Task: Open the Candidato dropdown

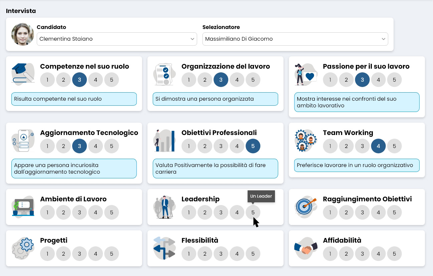Action: pyautogui.click(x=117, y=39)
